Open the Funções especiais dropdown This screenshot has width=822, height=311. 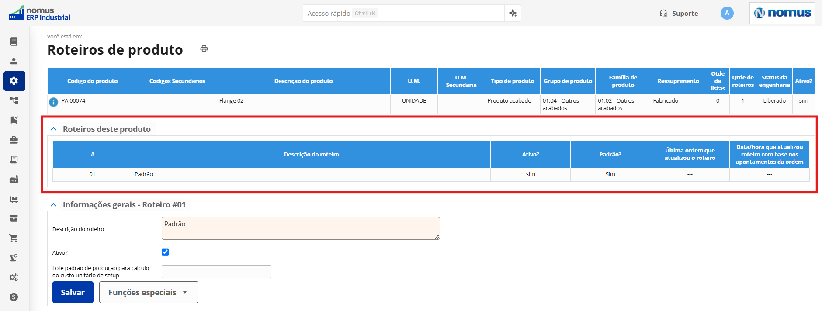click(x=149, y=292)
